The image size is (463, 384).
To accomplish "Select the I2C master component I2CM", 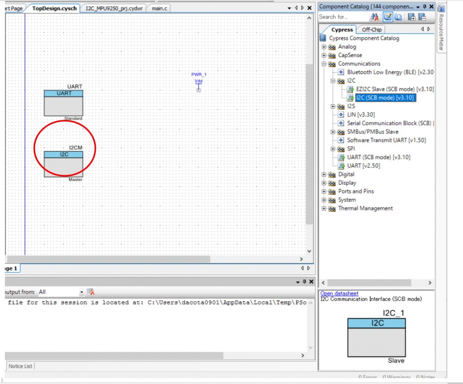I will pos(63,164).
